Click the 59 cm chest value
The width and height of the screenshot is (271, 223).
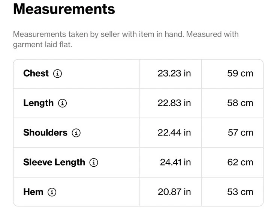point(240,74)
